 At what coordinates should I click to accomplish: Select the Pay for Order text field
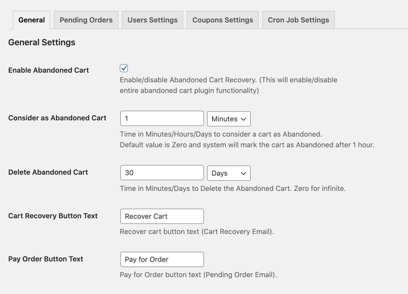162,259
